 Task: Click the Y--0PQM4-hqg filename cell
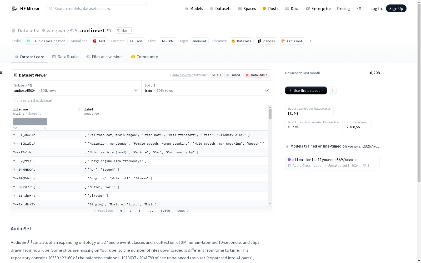click(46, 178)
